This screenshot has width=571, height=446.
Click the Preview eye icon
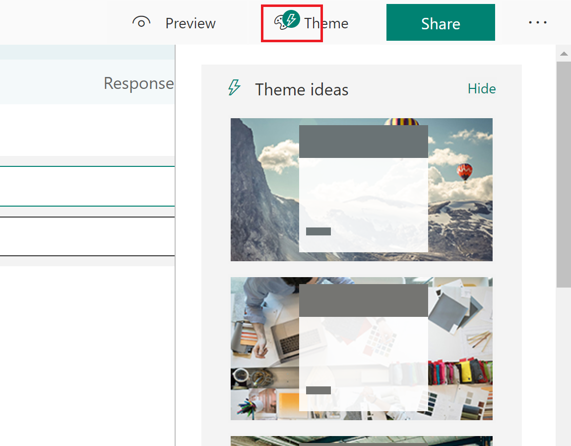[x=141, y=23]
